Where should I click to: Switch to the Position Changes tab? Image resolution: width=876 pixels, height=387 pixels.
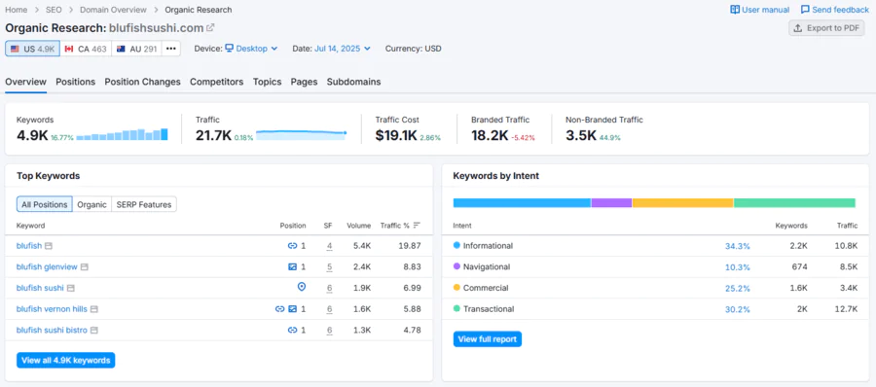tap(142, 82)
